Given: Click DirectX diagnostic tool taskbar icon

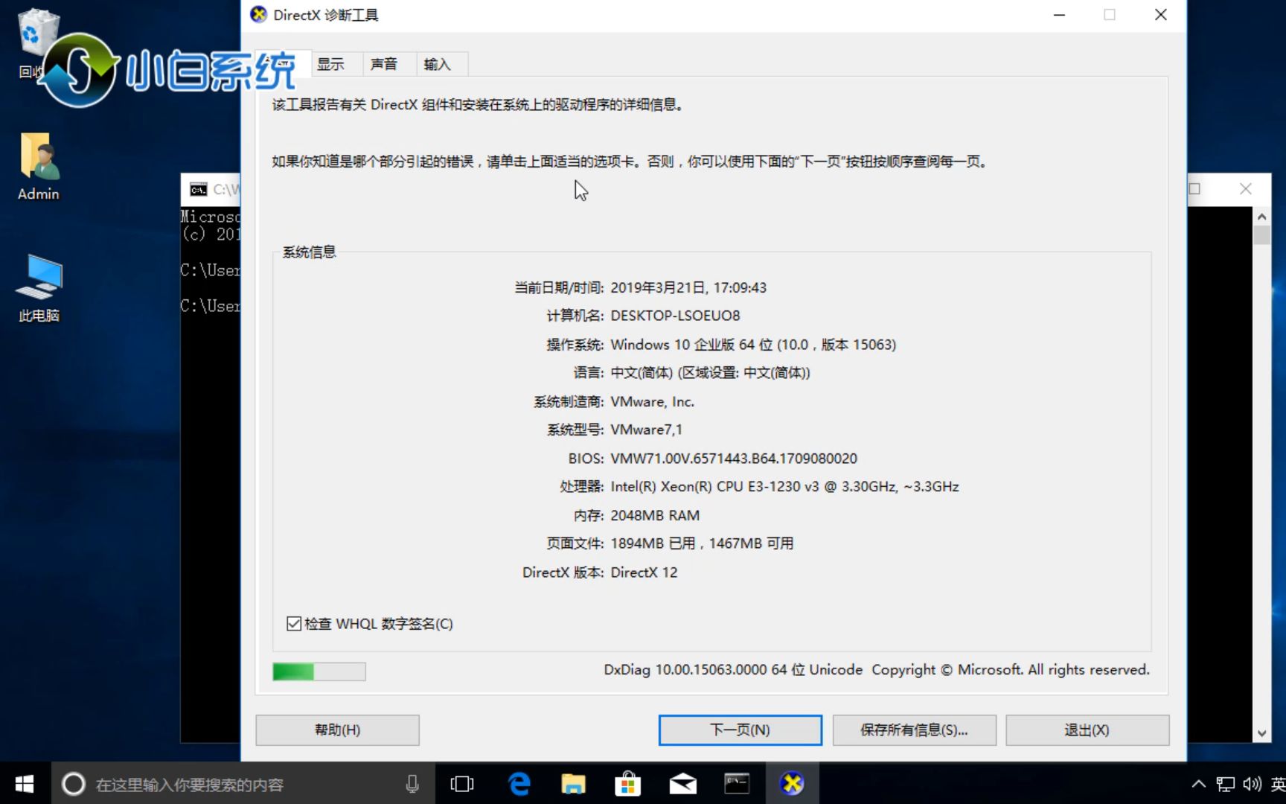Looking at the screenshot, I should pyautogui.click(x=792, y=784).
